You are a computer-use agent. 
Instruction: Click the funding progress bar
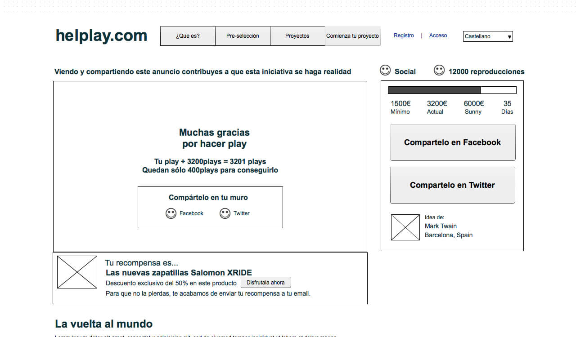pyautogui.click(x=452, y=90)
